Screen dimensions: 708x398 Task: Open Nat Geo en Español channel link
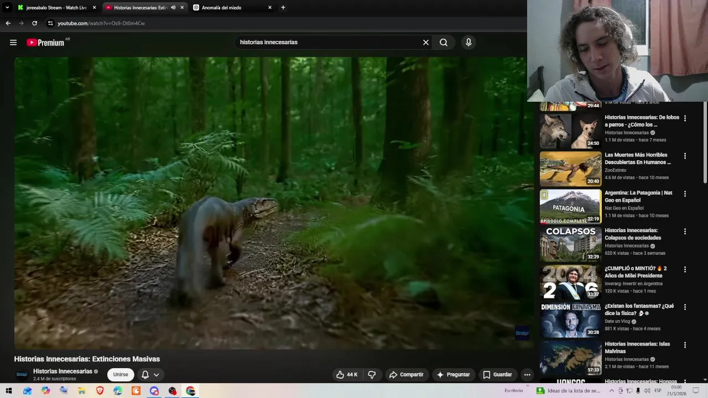[x=624, y=208]
